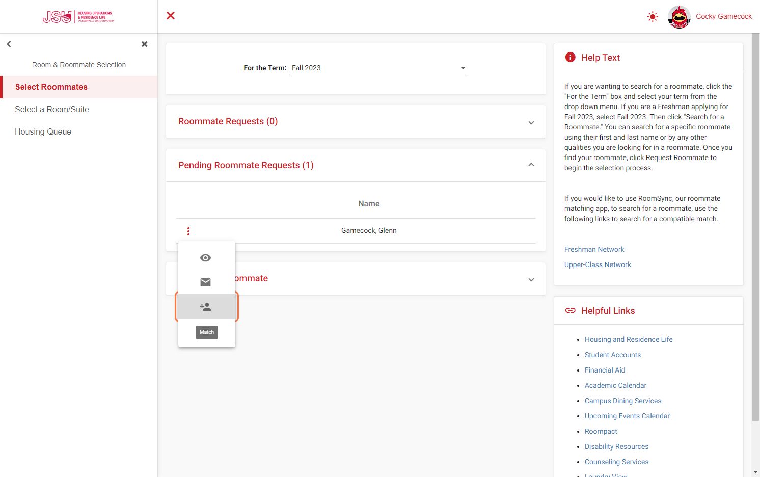Open Select Roommates in the sidebar
760x477 pixels.
(x=79, y=87)
